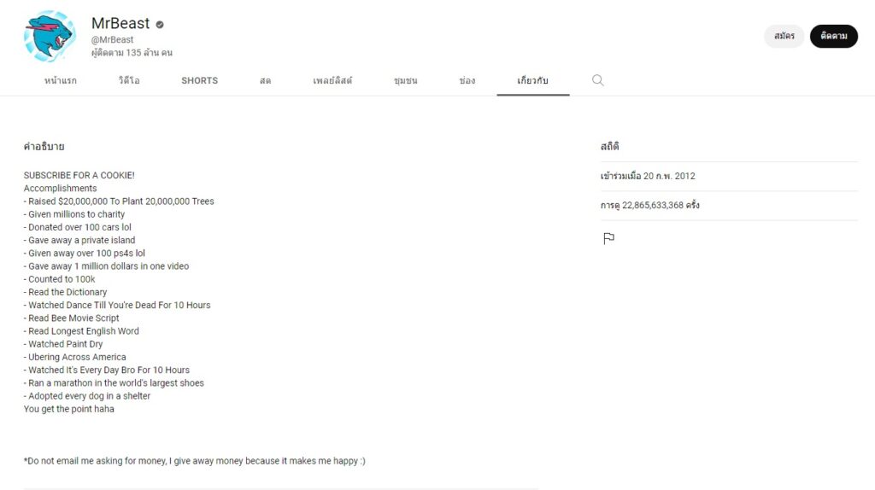
Task: Click the world's largest shoes marathon line
Action: pos(114,383)
